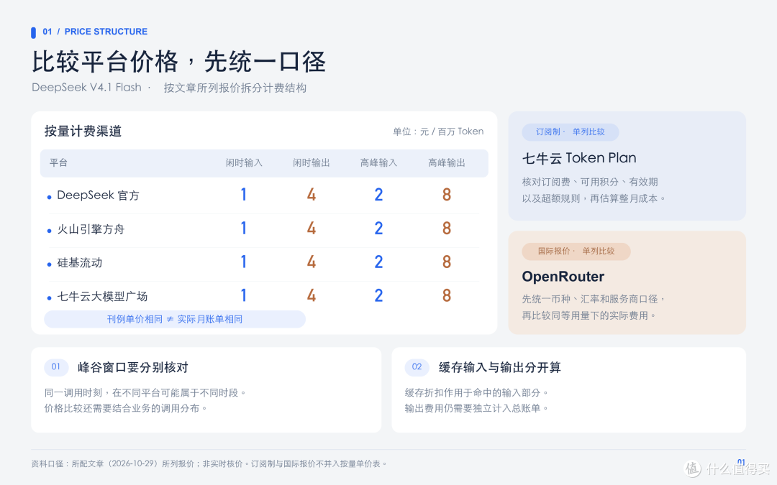This screenshot has height=485, width=777.
Task: Click 硅基流动 peak output price 8
Action: (x=447, y=262)
